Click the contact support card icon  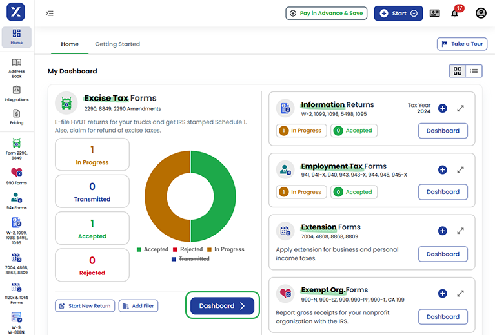(435, 13)
